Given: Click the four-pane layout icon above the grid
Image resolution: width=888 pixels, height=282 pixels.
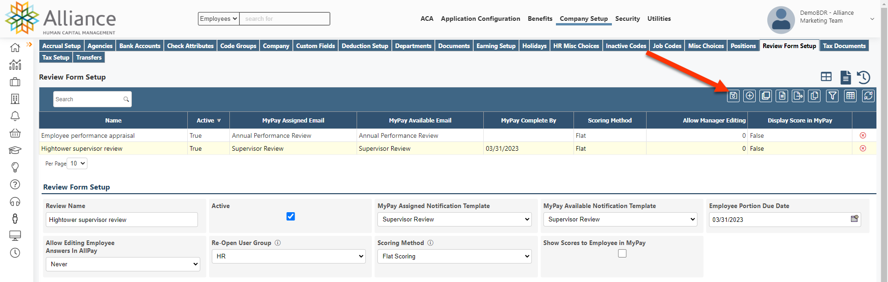Looking at the screenshot, I should (x=826, y=77).
